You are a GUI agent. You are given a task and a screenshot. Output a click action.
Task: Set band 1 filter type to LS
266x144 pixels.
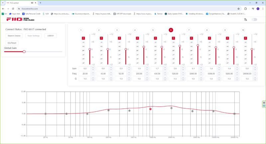click(x=83, y=43)
